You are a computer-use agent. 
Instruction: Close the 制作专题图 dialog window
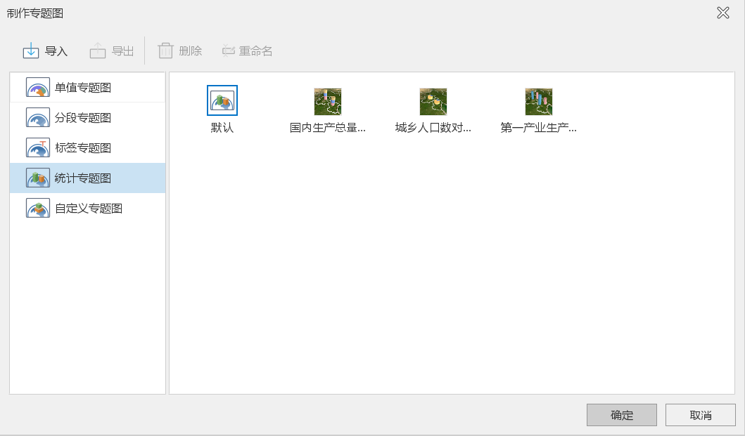point(722,13)
